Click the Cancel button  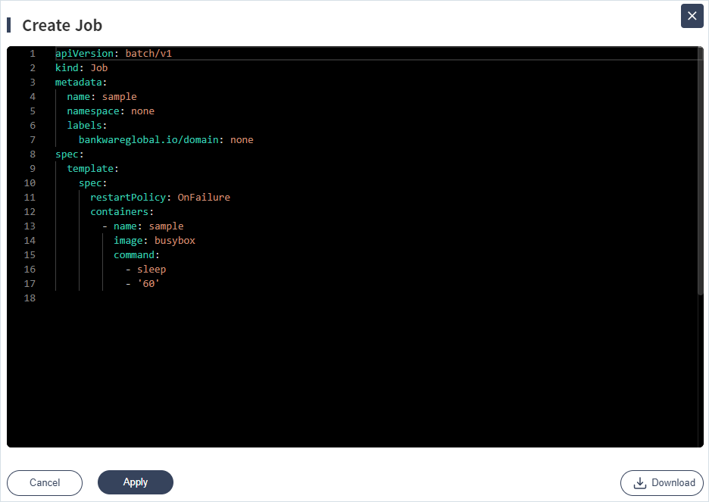pos(45,482)
